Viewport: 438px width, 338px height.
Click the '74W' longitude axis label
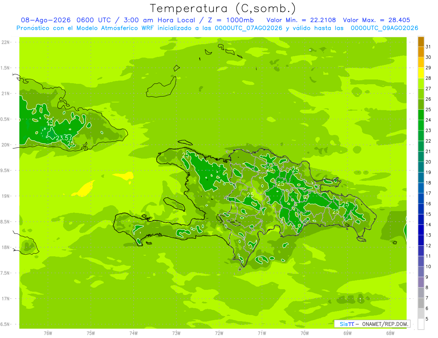[134, 333]
